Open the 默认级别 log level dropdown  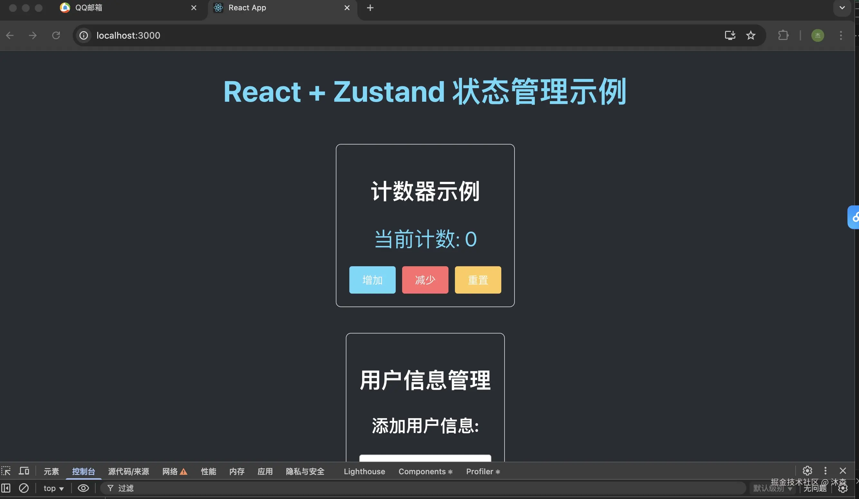coord(772,488)
